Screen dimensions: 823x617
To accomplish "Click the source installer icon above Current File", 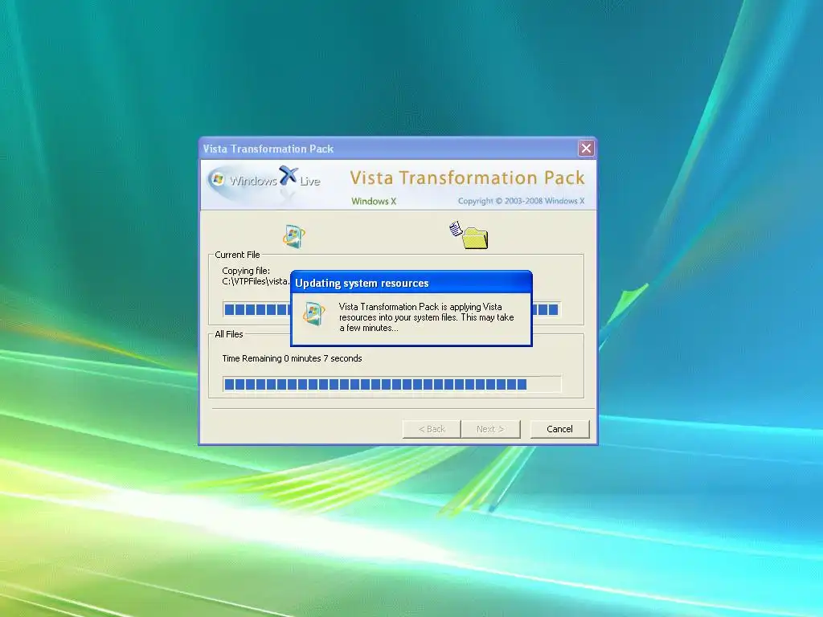I will coord(294,236).
